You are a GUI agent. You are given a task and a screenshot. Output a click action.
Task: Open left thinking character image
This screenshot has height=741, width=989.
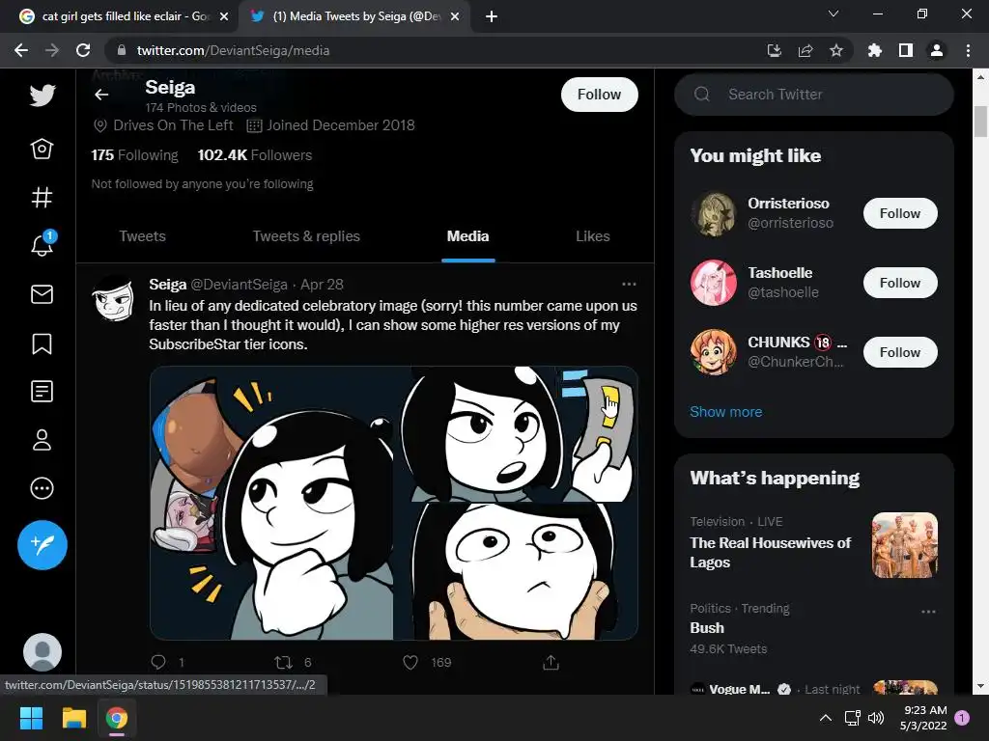(x=271, y=503)
